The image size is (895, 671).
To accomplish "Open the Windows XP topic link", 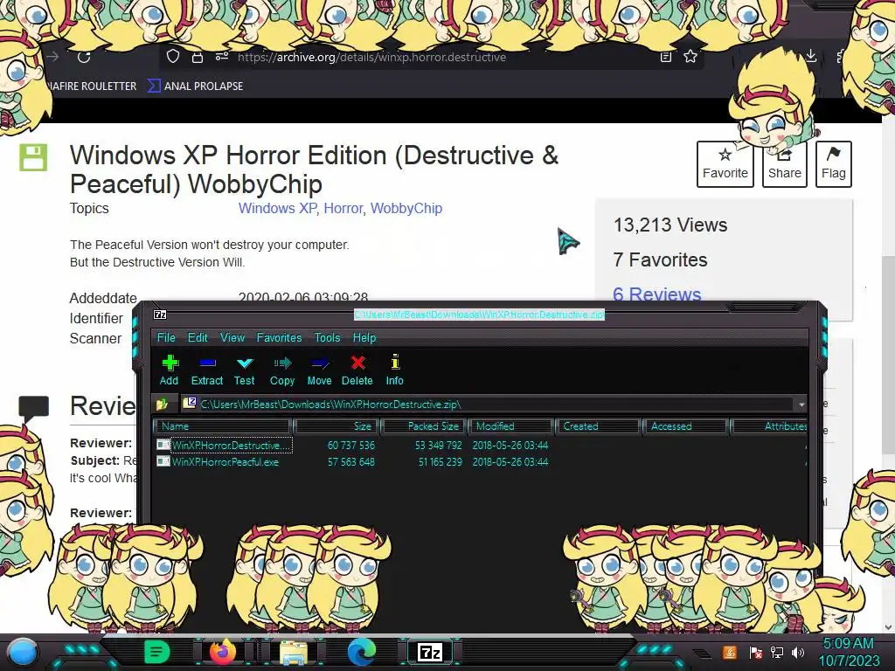I will point(277,208).
